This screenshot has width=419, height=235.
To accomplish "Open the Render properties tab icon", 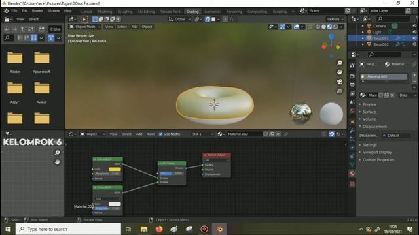I will 352,76.
